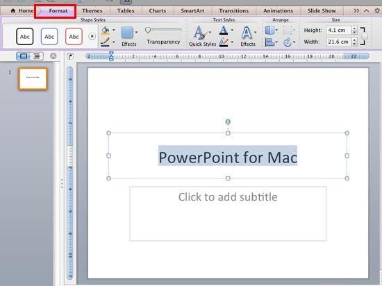Select slide 1 thumbnail
The image size is (382, 286).
click(33, 79)
